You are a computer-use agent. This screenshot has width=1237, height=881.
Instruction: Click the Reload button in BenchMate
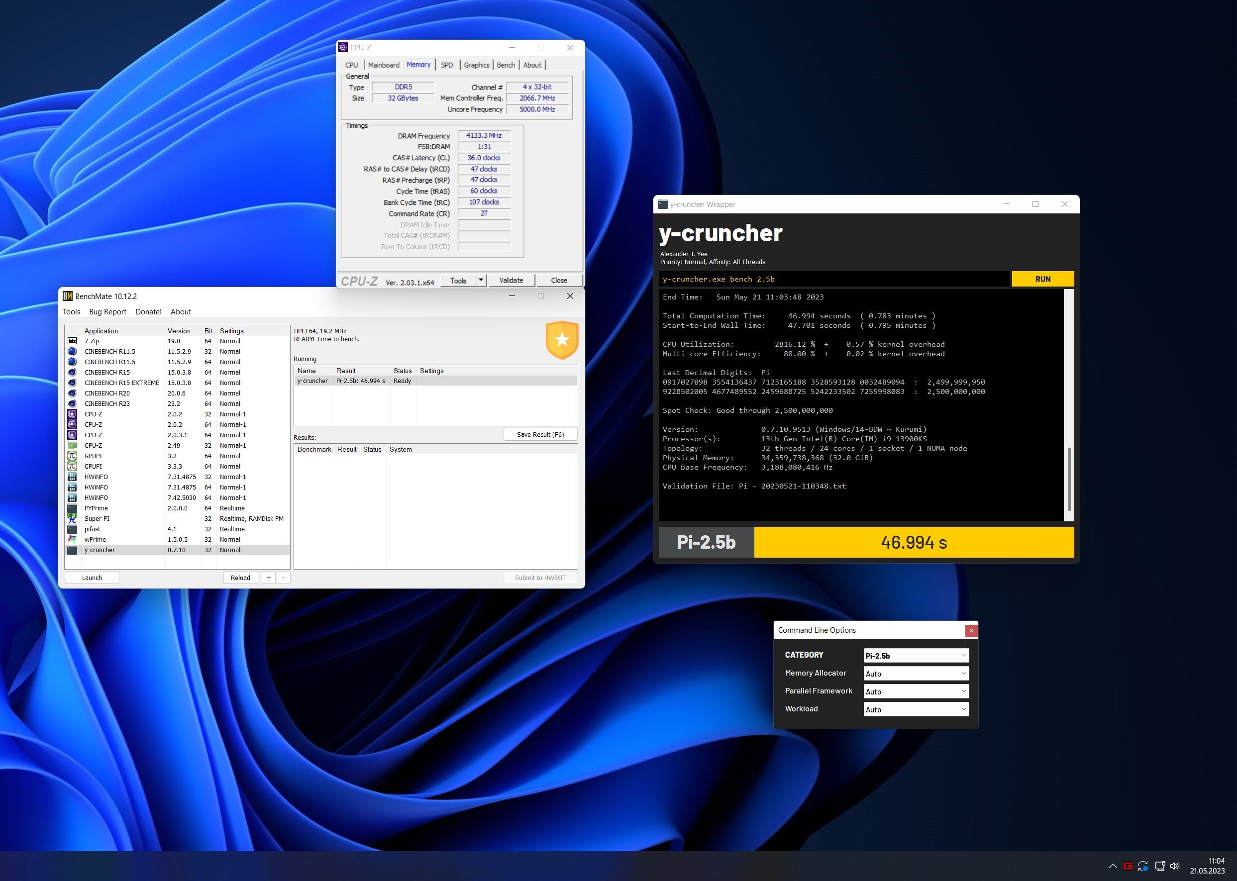tap(240, 578)
